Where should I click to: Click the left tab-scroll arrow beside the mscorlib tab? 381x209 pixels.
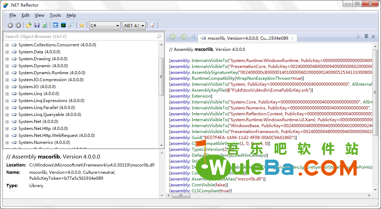click(x=194, y=37)
